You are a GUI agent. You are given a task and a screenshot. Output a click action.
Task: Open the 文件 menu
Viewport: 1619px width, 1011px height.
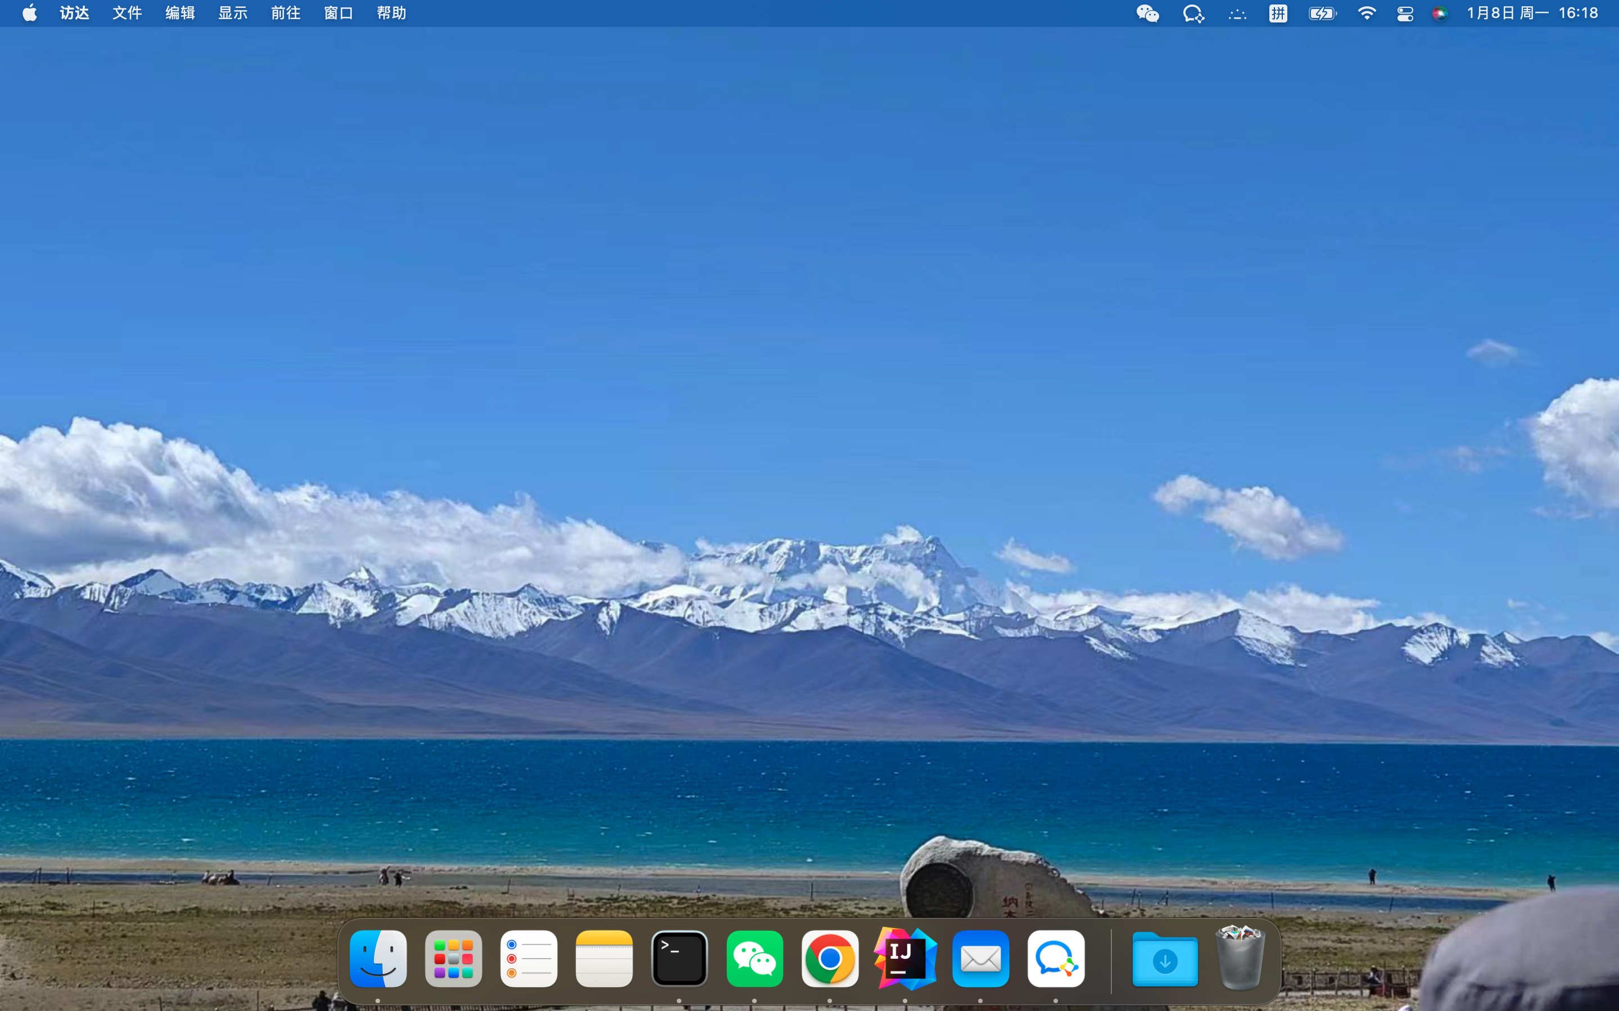(127, 13)
